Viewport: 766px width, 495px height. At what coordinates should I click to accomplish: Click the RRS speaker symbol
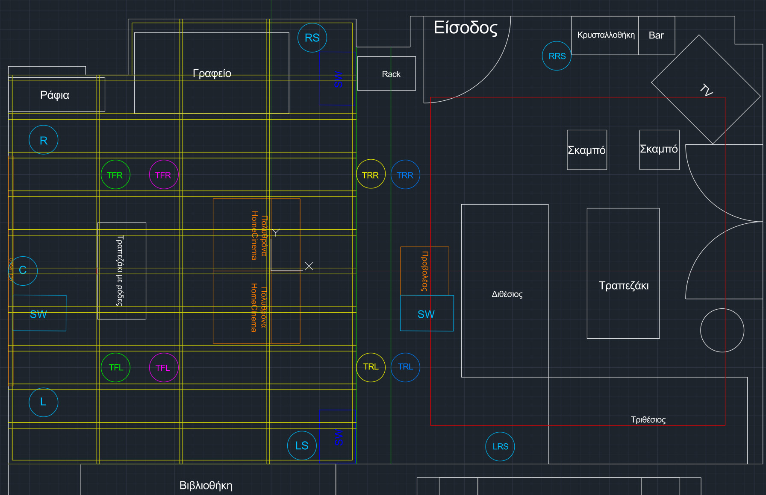[557, 56]
